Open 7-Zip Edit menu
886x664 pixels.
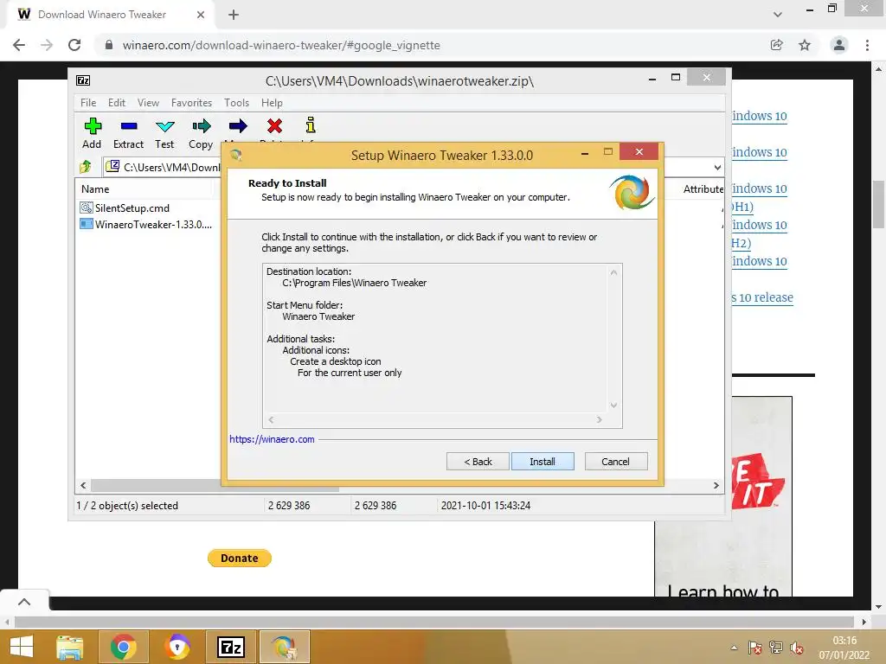tap(117, 103)
